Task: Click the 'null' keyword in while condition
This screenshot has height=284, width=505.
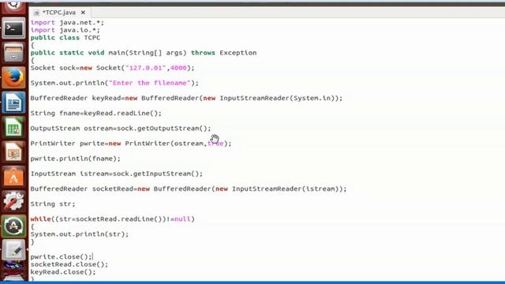Action: 182,219
